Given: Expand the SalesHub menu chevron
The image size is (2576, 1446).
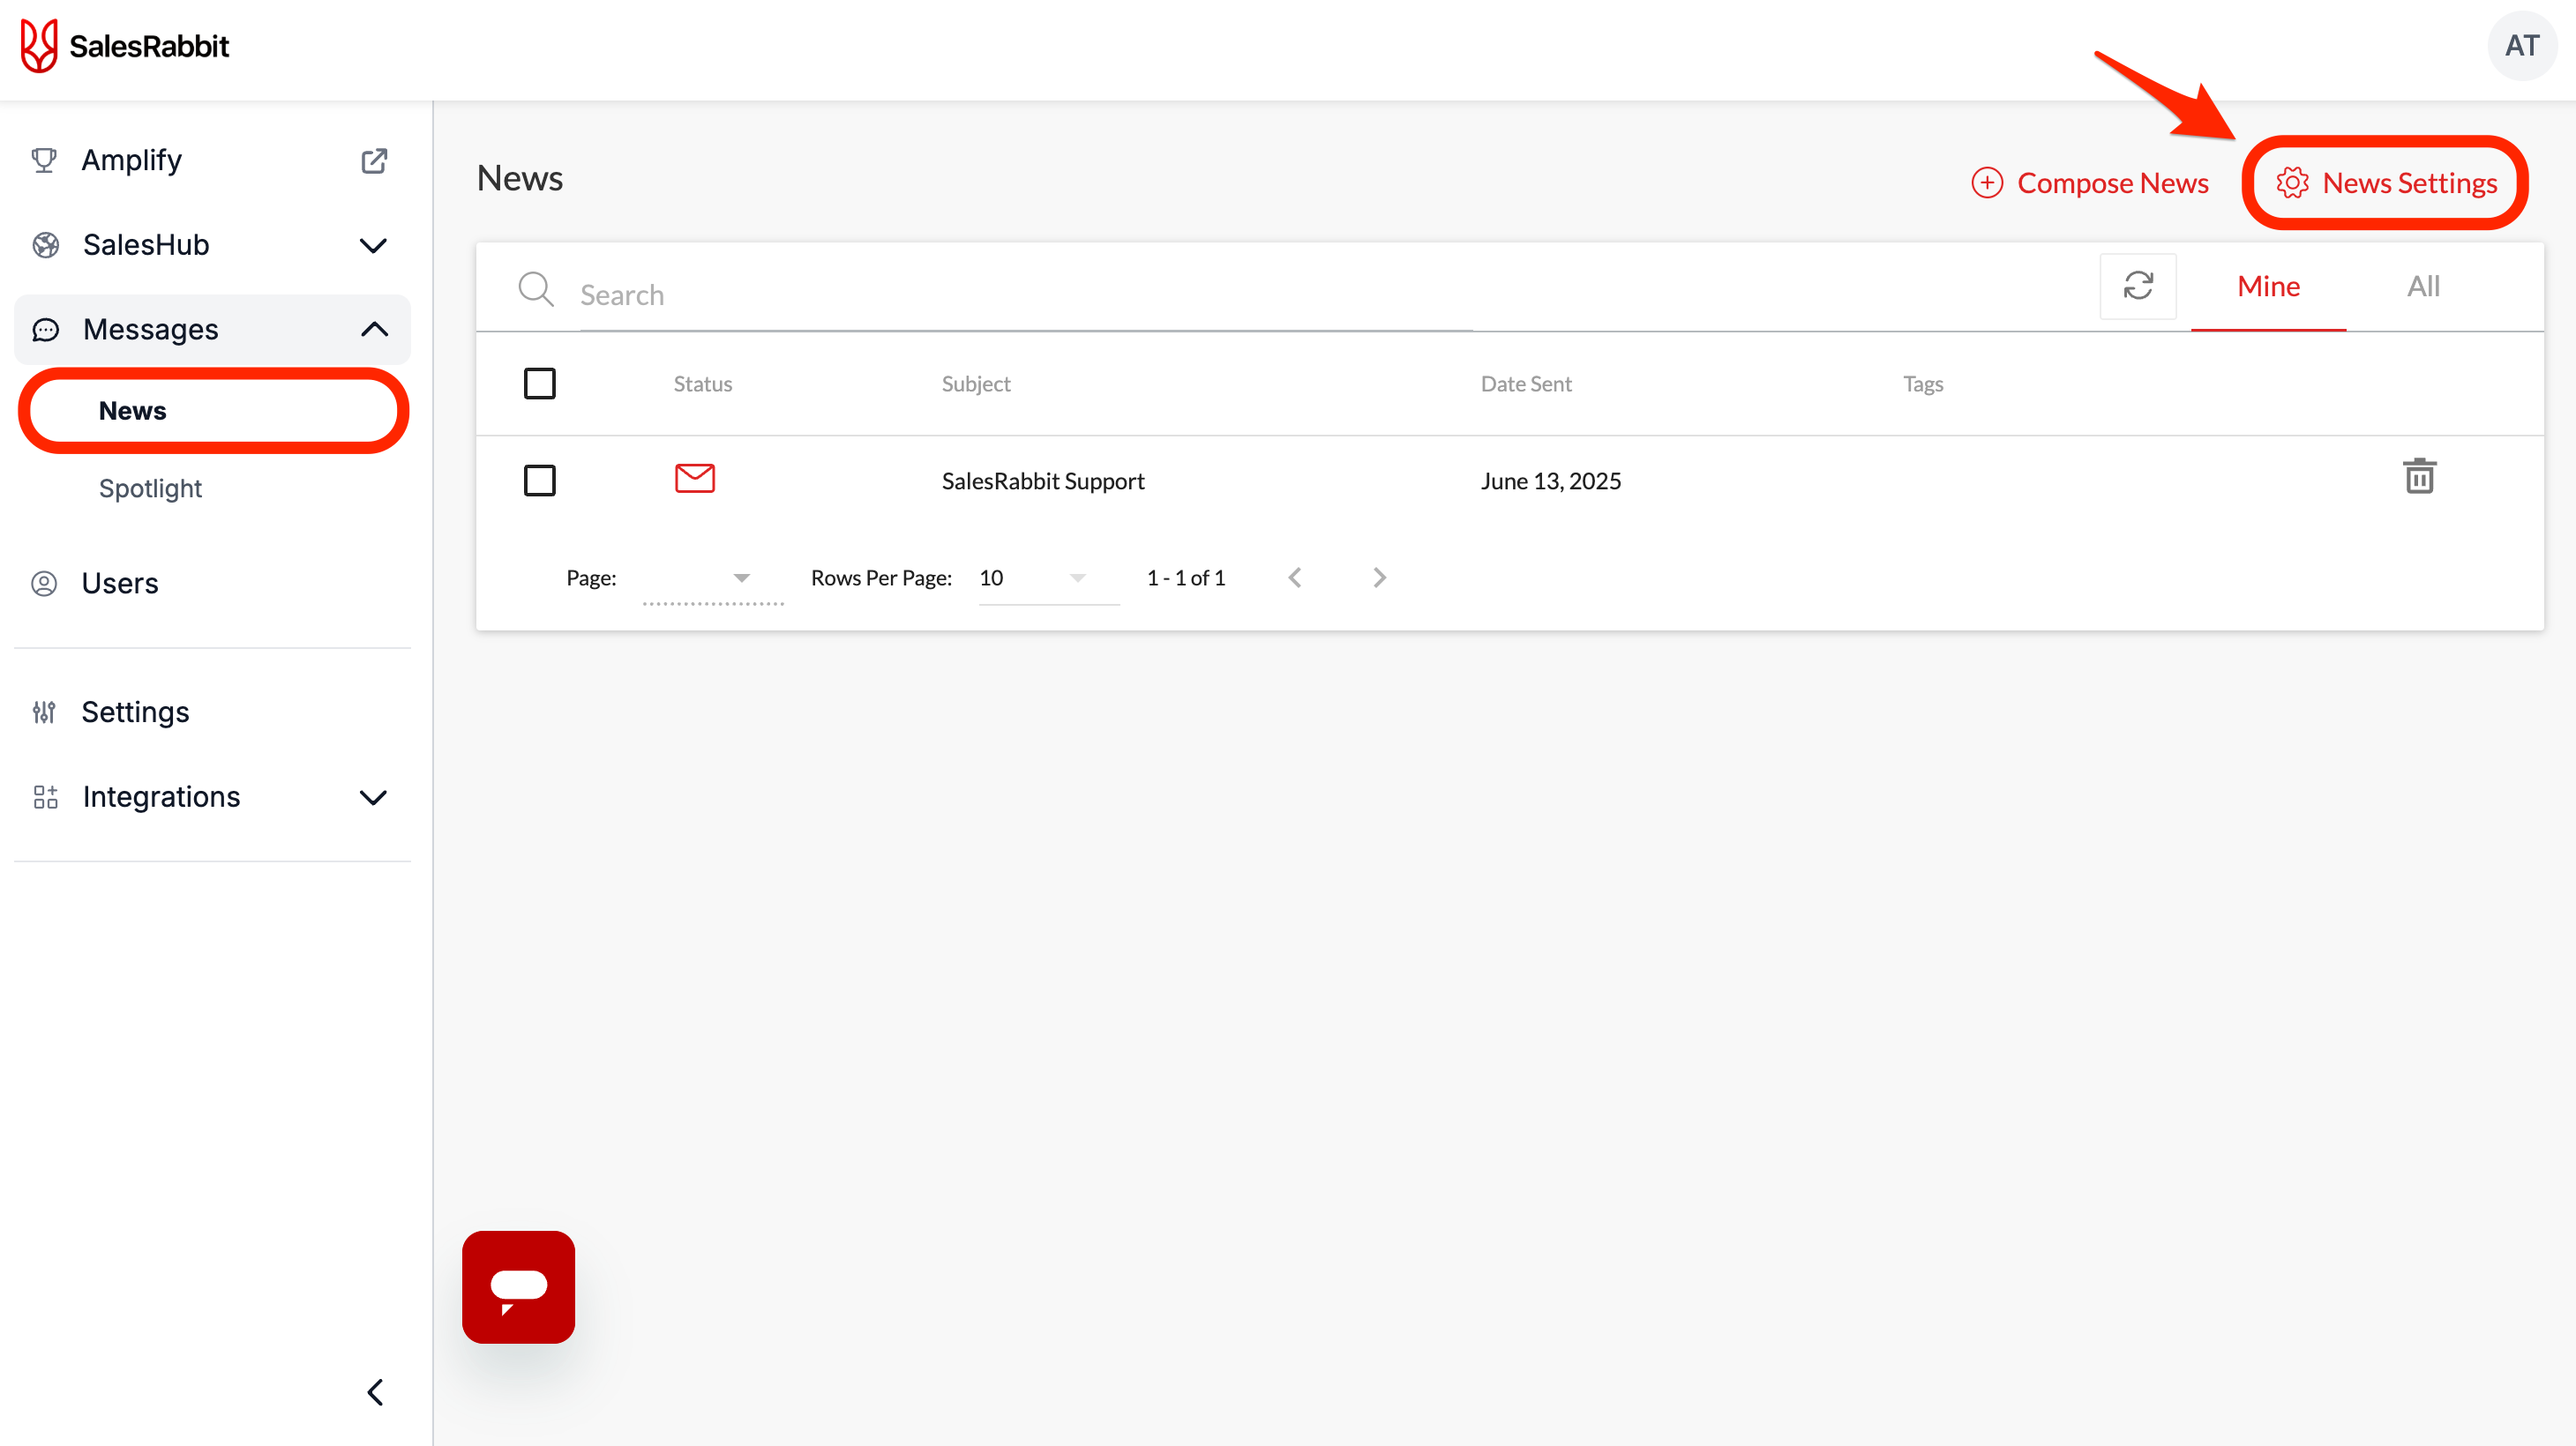Looking at the screenshot, I should click(373, 246).
